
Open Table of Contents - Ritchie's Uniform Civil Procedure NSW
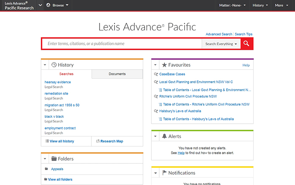pos(206,104)
